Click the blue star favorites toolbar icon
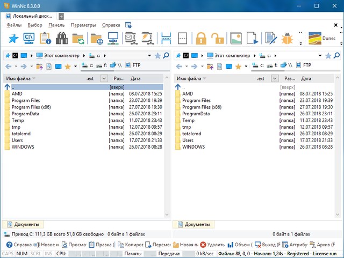Viewport: 344px width, 258px height. tap(13, 39)
